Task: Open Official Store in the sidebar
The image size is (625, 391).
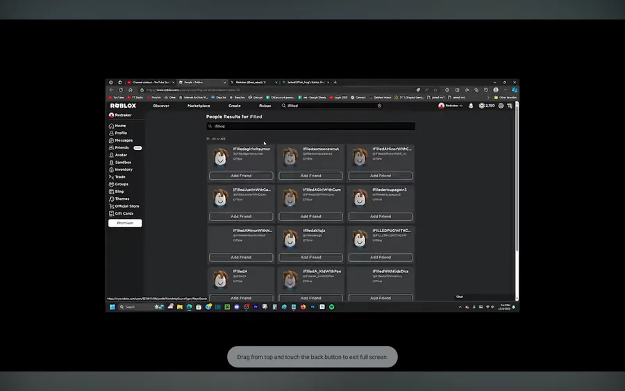Action: pos(124,206)
